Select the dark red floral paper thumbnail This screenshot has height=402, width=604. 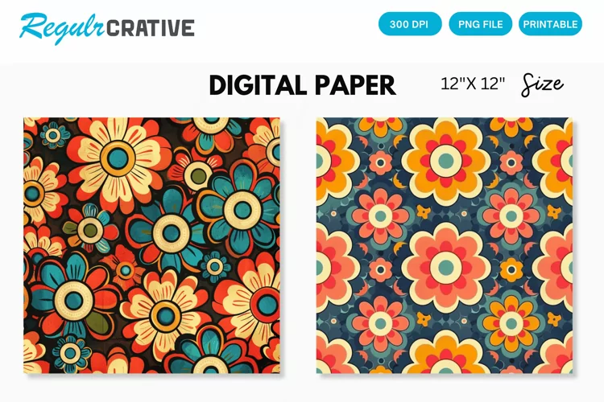151,245
